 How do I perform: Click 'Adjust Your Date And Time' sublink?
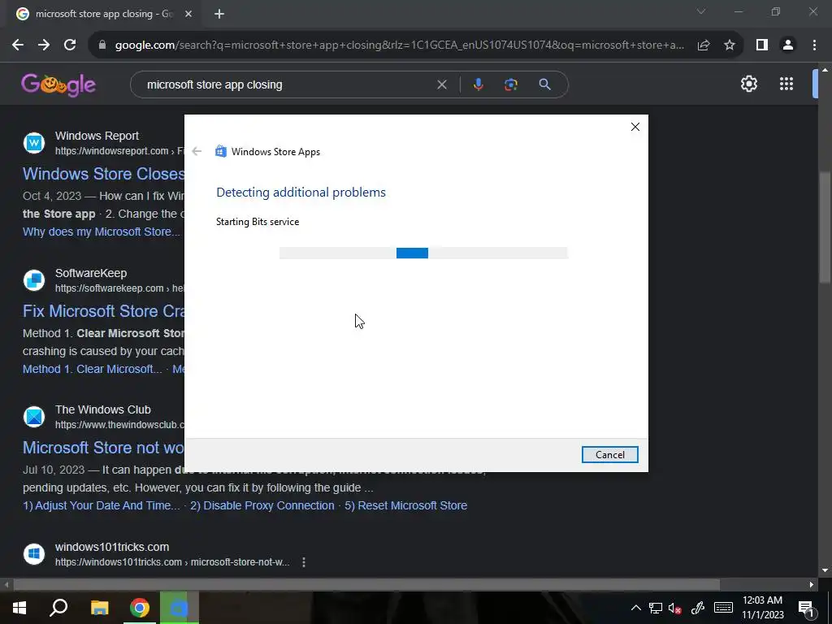102,505
